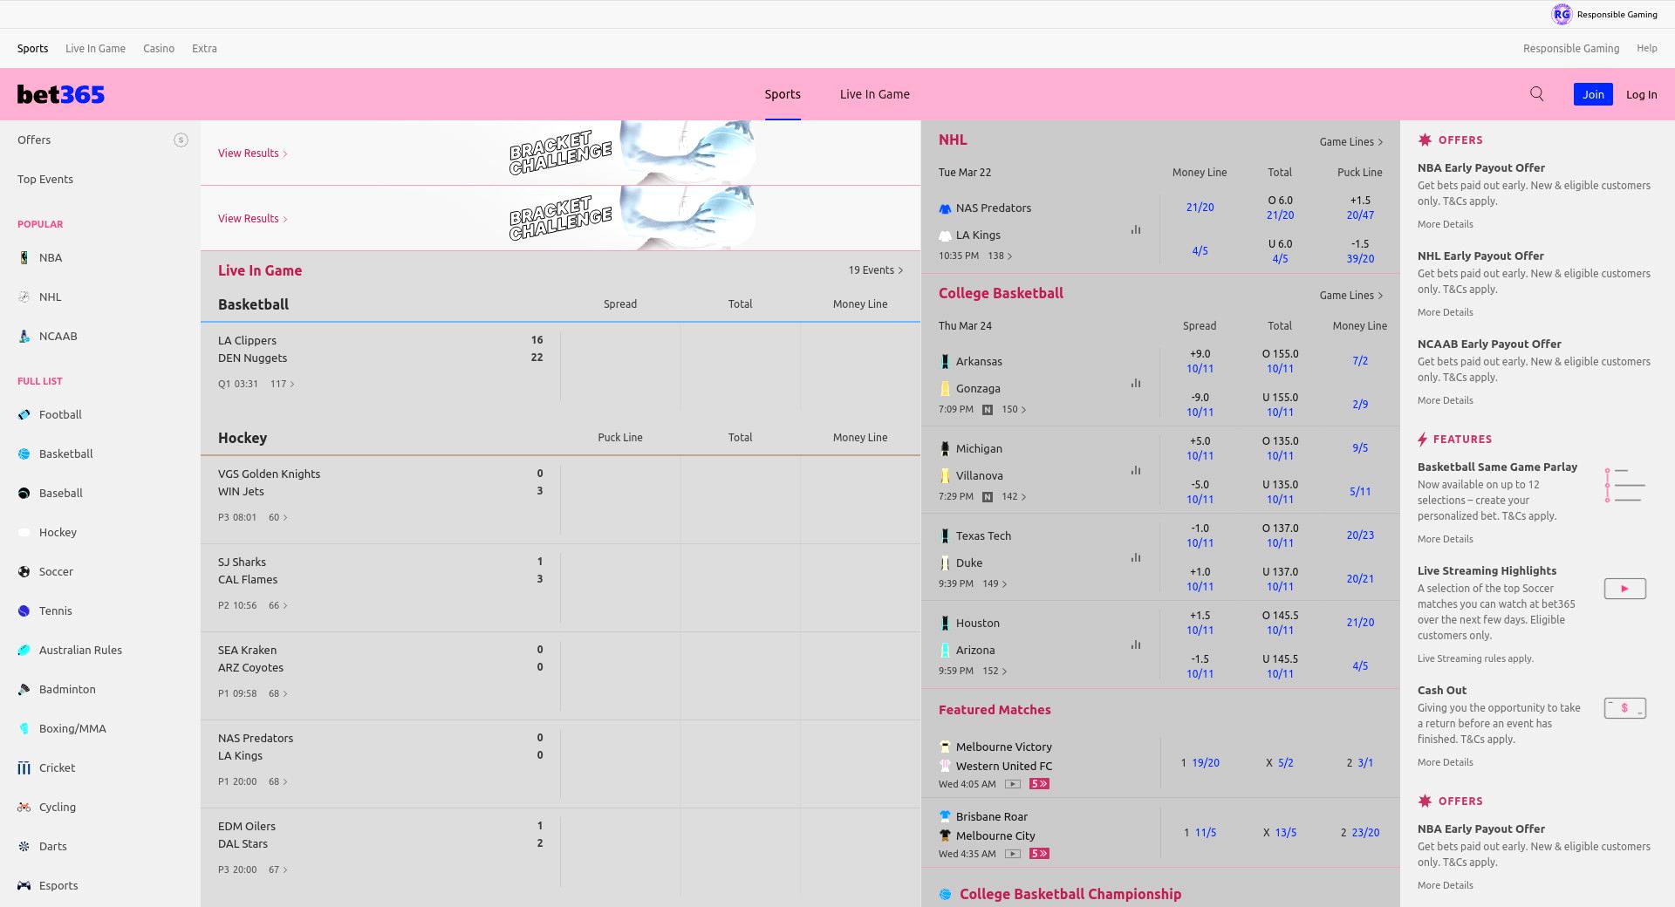Click the Badminton shuttlecock icon
Image resolution: width=1675 pixels, height=907 pixels.
24,689
